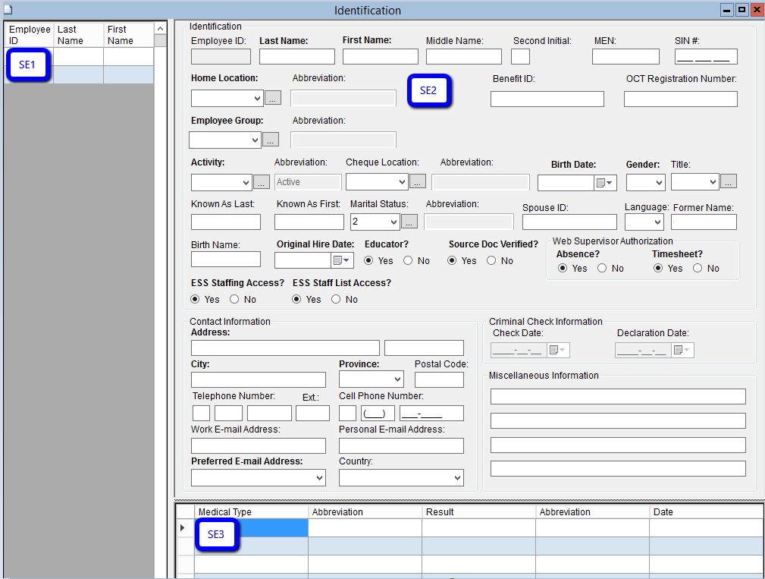This screenshot has height=579, width=765.
Task: Click the Home Location lookup ellipsis button
Action: click(x=273, y=98)
